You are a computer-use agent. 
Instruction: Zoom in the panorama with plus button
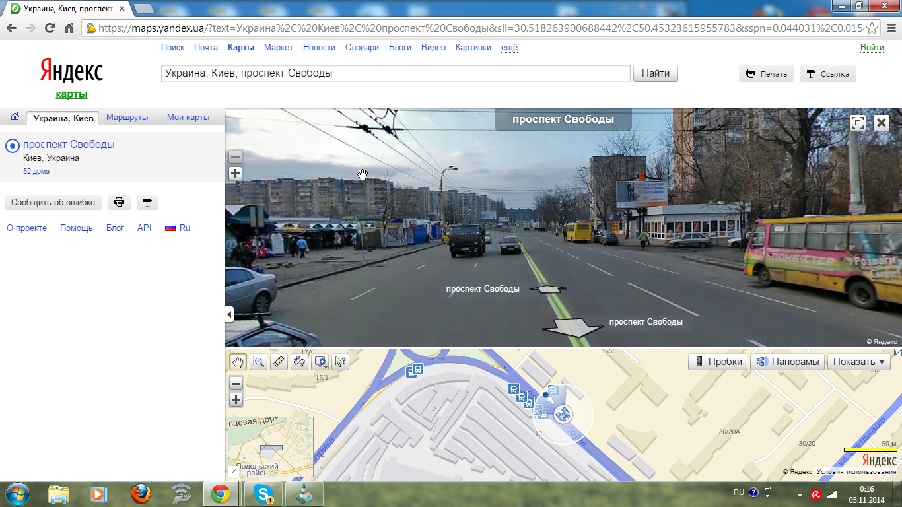pyautogui.click(x=235, y=174)
